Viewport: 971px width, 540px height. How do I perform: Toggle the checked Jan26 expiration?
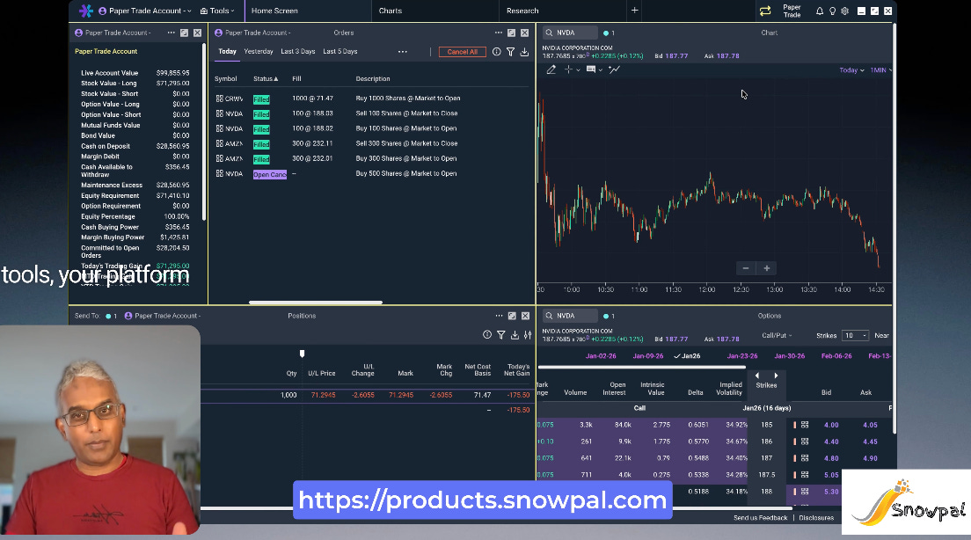click(x=688, y=356)
